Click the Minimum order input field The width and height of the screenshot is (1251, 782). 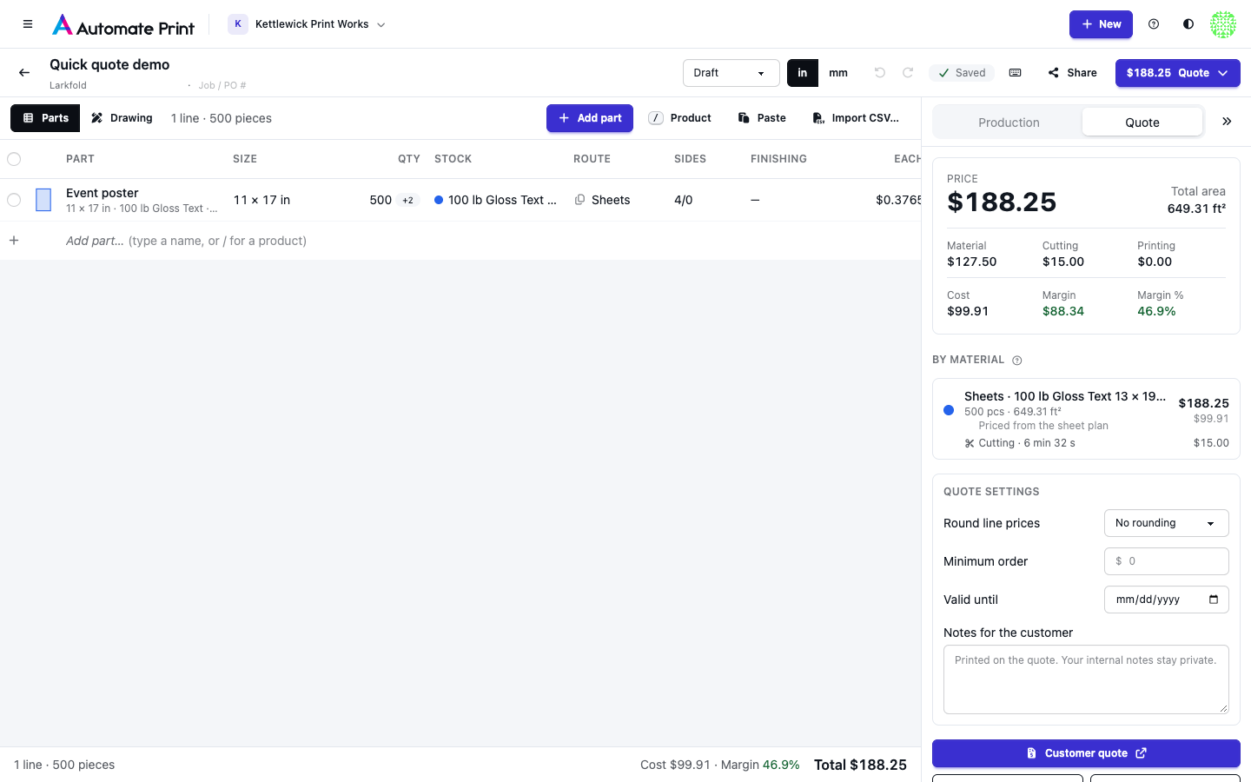(1167, 561)
